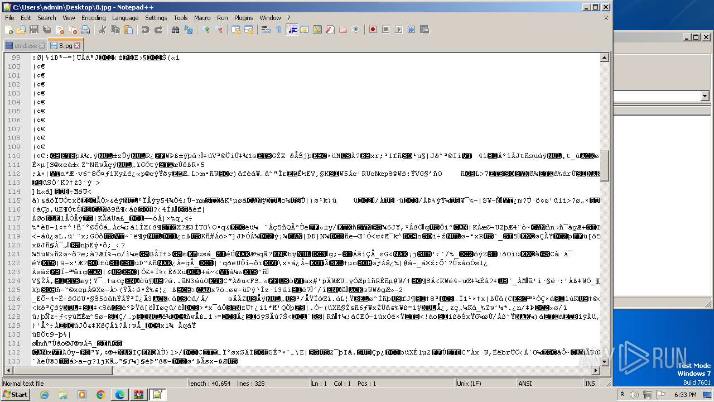Close the 8.jpg tab with its X

(78, 46)
